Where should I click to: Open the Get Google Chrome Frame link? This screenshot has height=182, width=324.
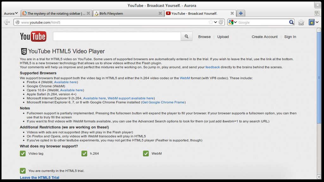click(163, 102)
